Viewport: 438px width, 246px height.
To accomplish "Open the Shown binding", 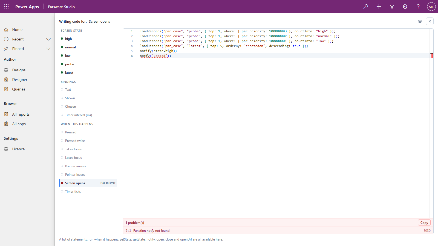I will pyautogui.click(x=88, y=98).
